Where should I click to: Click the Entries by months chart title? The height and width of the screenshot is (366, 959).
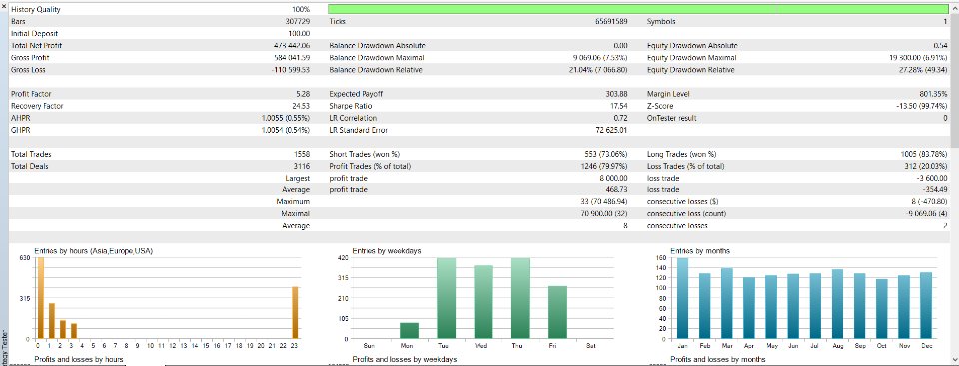coord(699,251)
